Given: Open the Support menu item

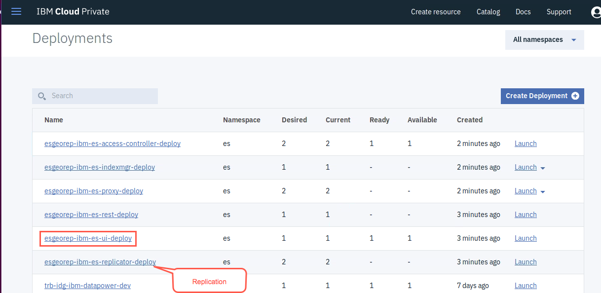Looking at the screenshot, I should pyautogui.click(x=559, y=12).
